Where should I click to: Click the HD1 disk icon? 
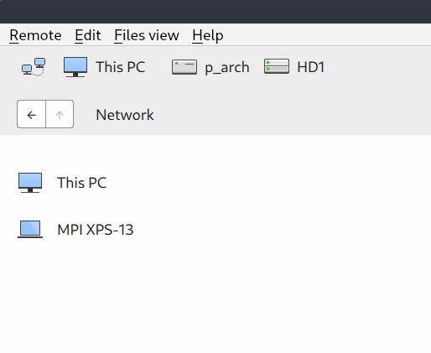pos(277,66)
